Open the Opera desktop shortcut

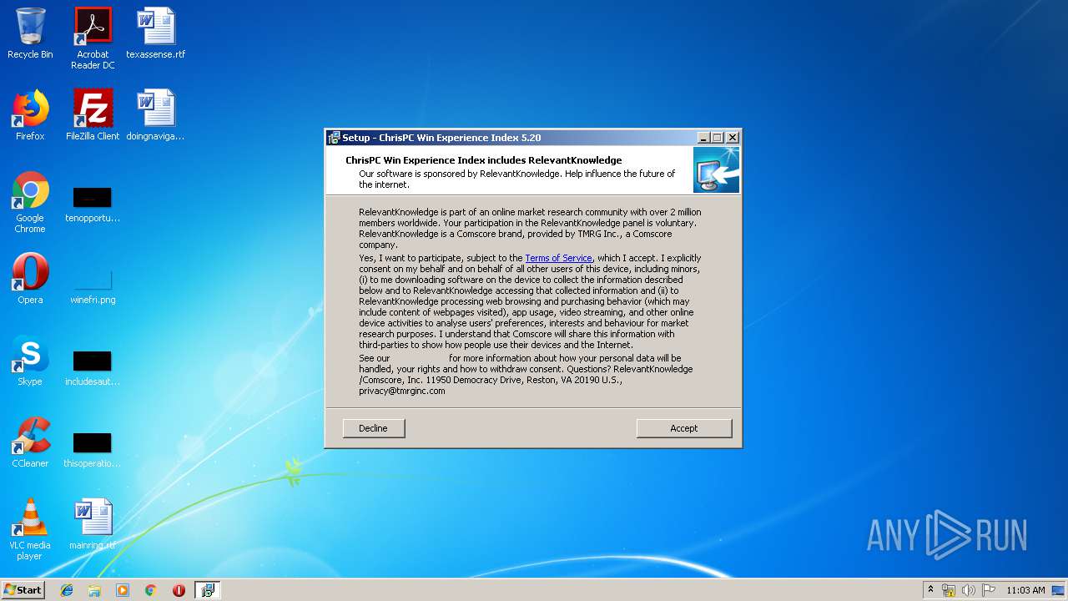pos(30,279)
